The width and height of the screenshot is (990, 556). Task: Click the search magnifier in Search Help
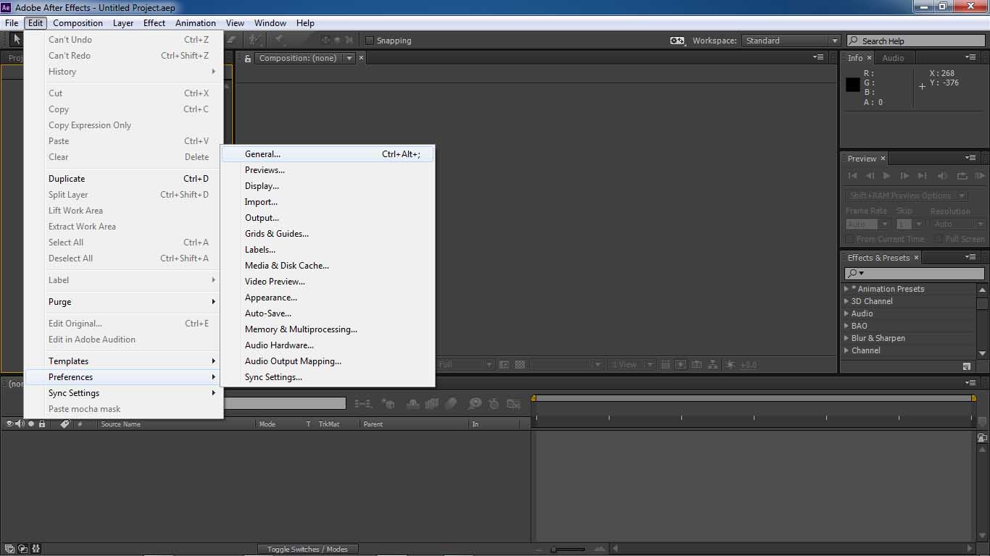point(854,41)
